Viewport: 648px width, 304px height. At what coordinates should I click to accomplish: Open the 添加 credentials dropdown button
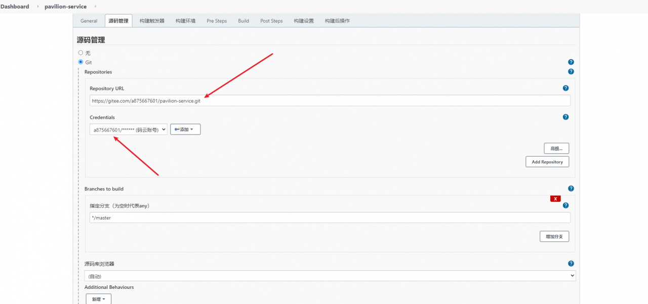pyautogui.click(x=185, y=129)
